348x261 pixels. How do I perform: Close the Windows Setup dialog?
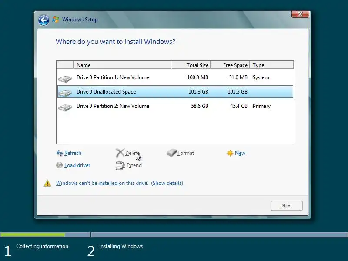click(300, 14)
